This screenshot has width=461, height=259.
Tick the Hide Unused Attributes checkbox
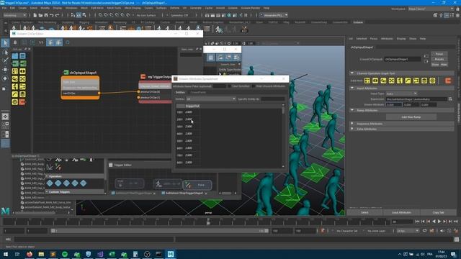[x=253, y=86]
